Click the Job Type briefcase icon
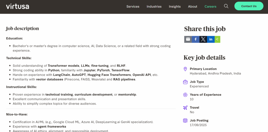 185,82
